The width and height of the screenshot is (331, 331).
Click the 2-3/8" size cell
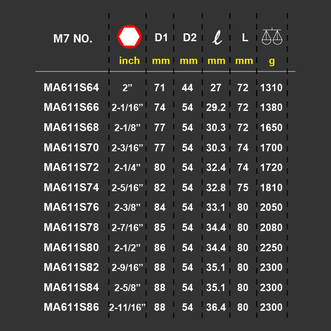pos(127,208)
